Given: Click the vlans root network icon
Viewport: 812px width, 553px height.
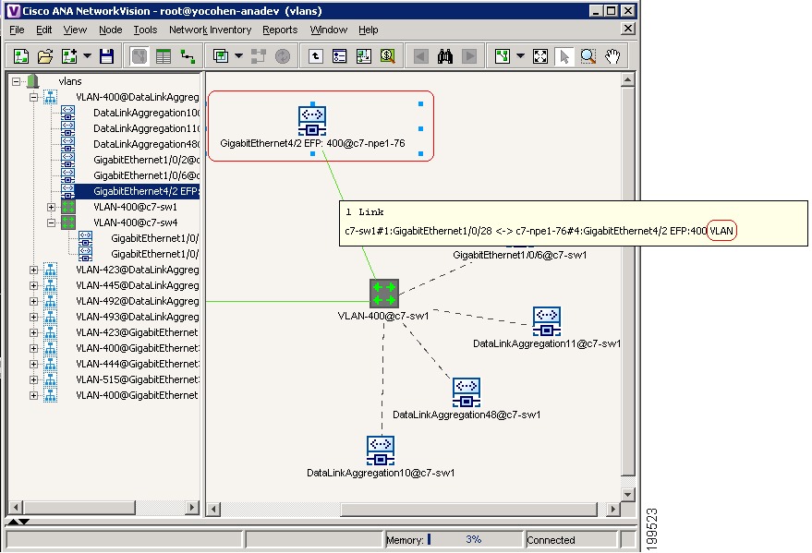Looking at the screenshot, I should (x=32, y=81).
